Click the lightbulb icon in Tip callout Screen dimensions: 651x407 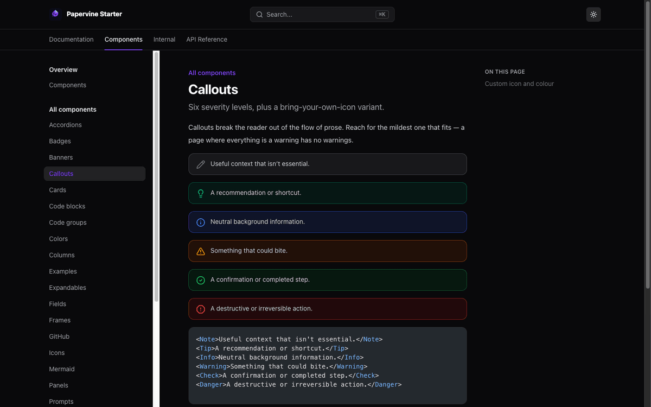tap(201, 193)
